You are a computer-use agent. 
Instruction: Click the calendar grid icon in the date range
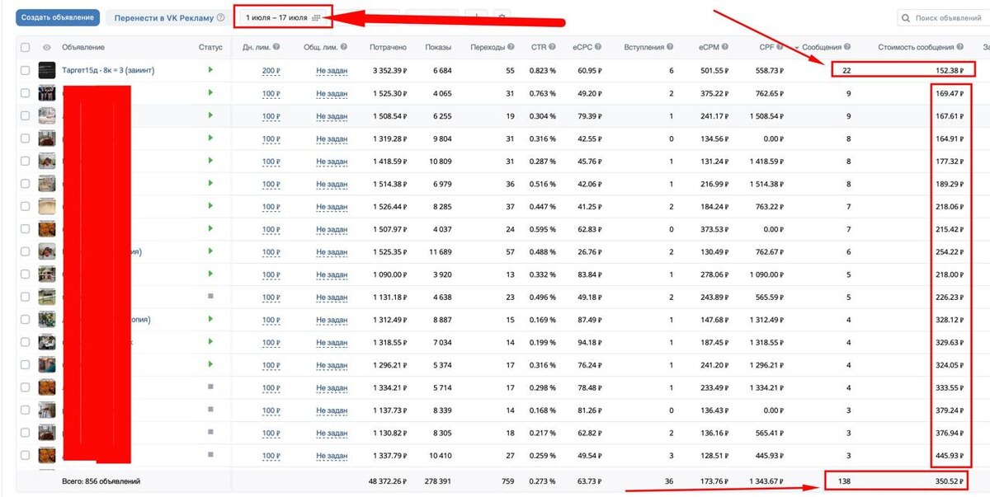coord(316,17)
